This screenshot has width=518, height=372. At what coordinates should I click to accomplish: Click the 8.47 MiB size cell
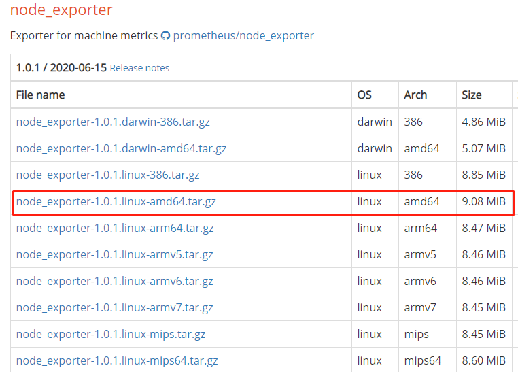[483, 228]
